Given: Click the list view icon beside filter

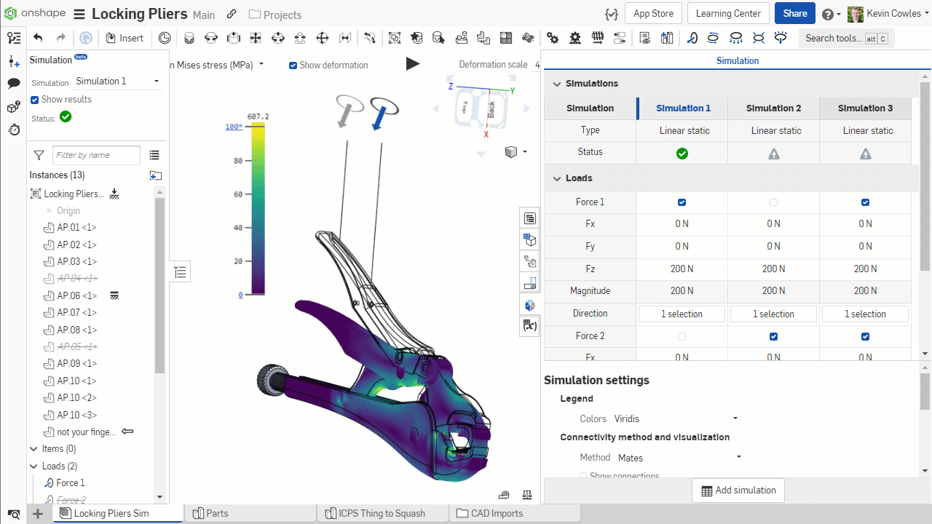Looking at the screenshot, I should 154,155.
